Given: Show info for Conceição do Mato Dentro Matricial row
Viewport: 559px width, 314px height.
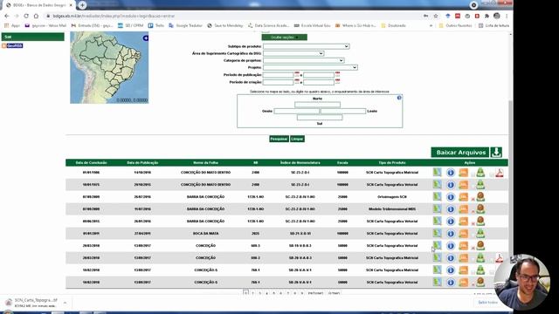Looking at the screenshot, I should [451, 173].
